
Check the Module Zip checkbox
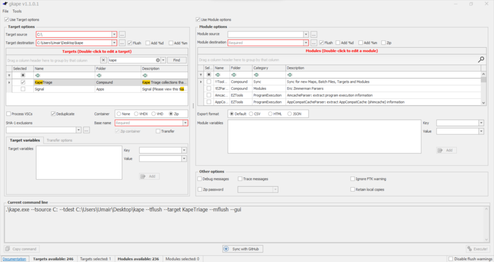384,43
